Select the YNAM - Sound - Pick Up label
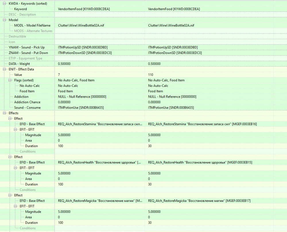 click(x=27, y=47)
